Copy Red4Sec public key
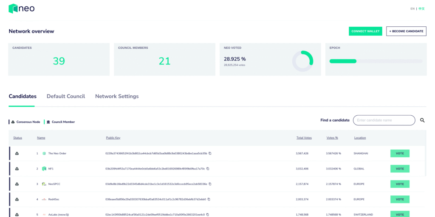Image resolution: width=435 pixels, height=217 pixels. 209,199
